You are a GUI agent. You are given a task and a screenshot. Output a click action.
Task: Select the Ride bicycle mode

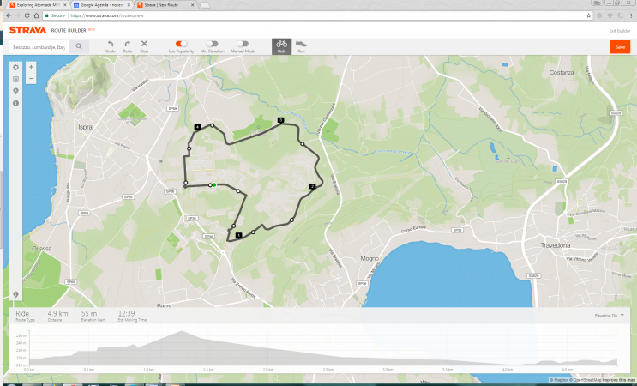[x=281, y=46]
